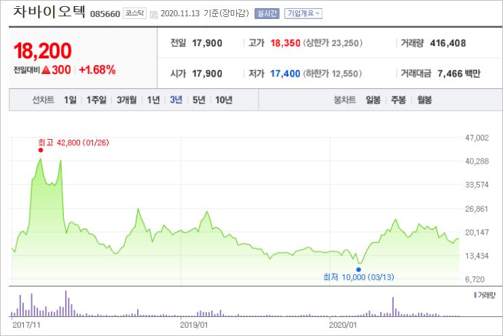Select the 3년 line chart period
This screenshot has width=503, height=336.
(176, 100)
